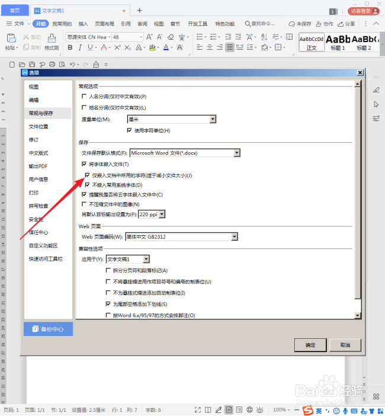Image resolution: width=385 pixels, height=416 pixels.
Task: Toggle 仅嵌入文档中所用的字符 checkbox
Action: 88,175
